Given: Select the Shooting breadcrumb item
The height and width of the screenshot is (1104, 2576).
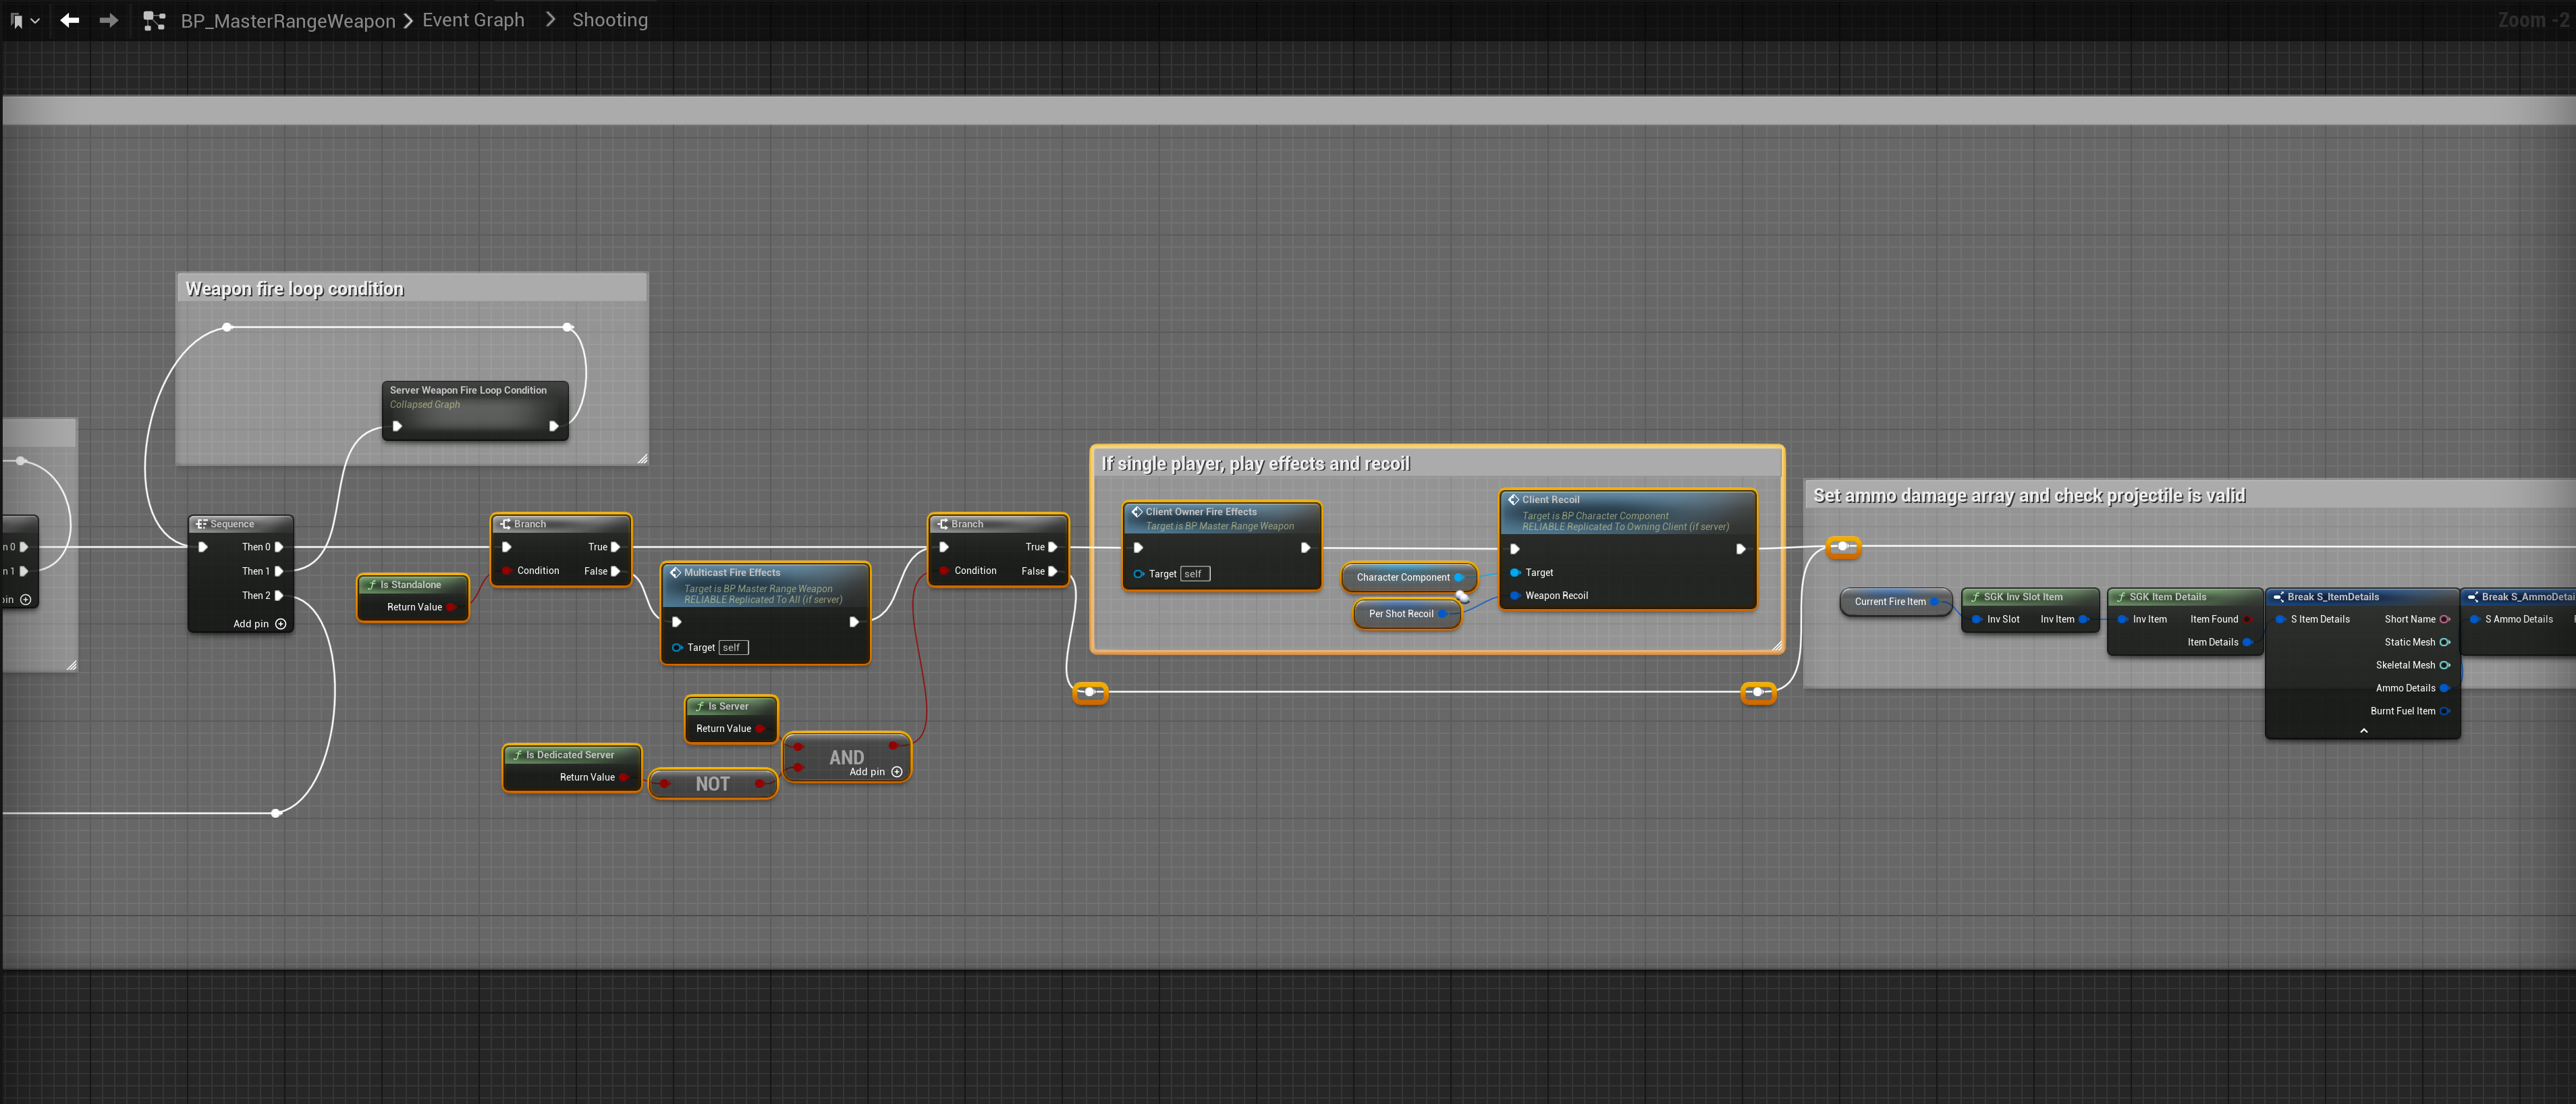Looking at the screenshot, I should point(609,20).
